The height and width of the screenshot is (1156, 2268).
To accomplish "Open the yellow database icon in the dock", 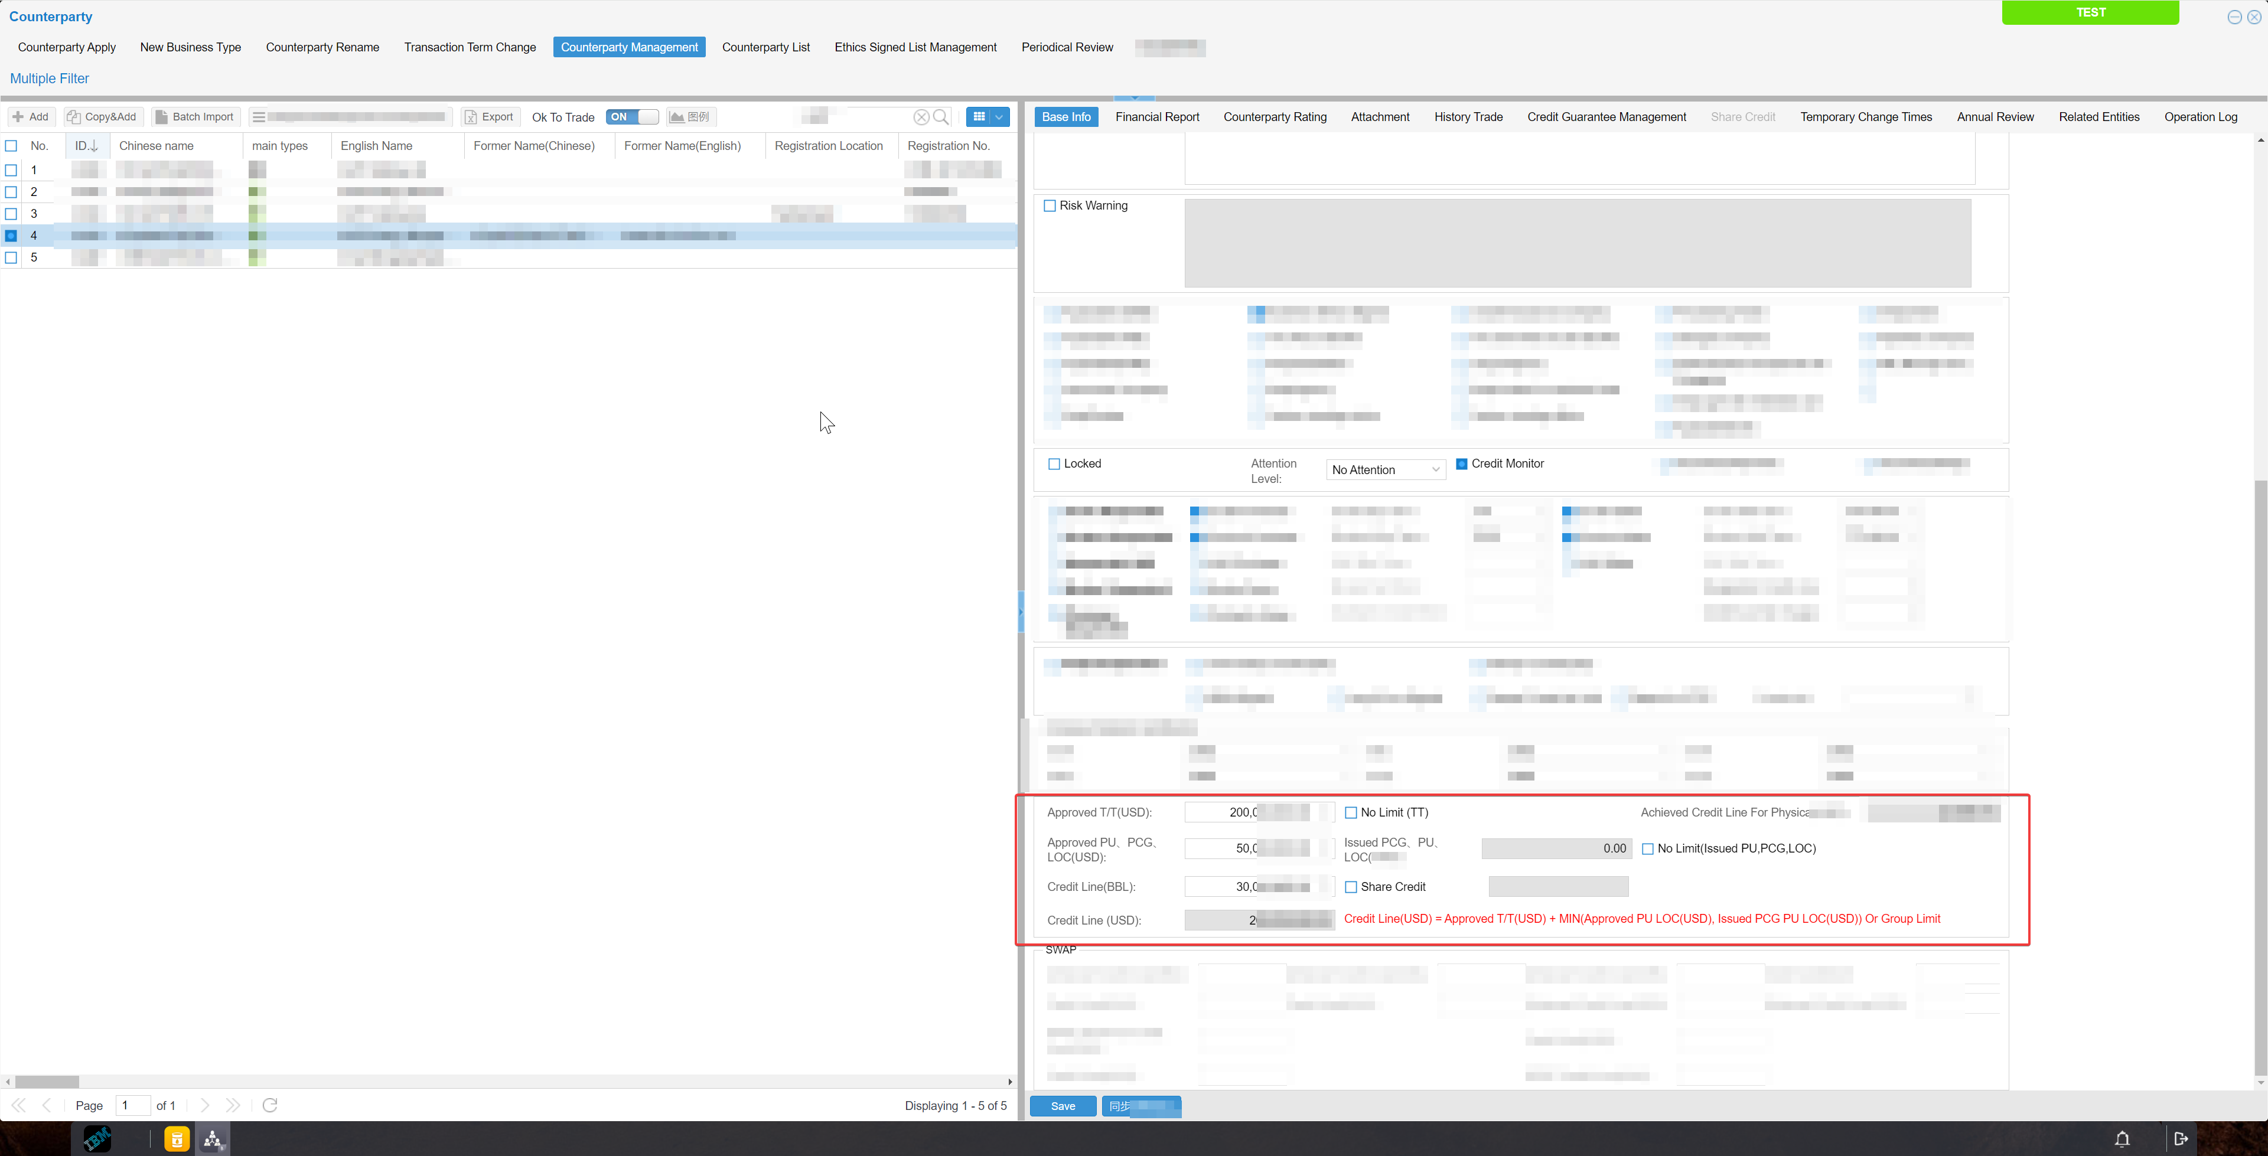I will coord(177,1139).
